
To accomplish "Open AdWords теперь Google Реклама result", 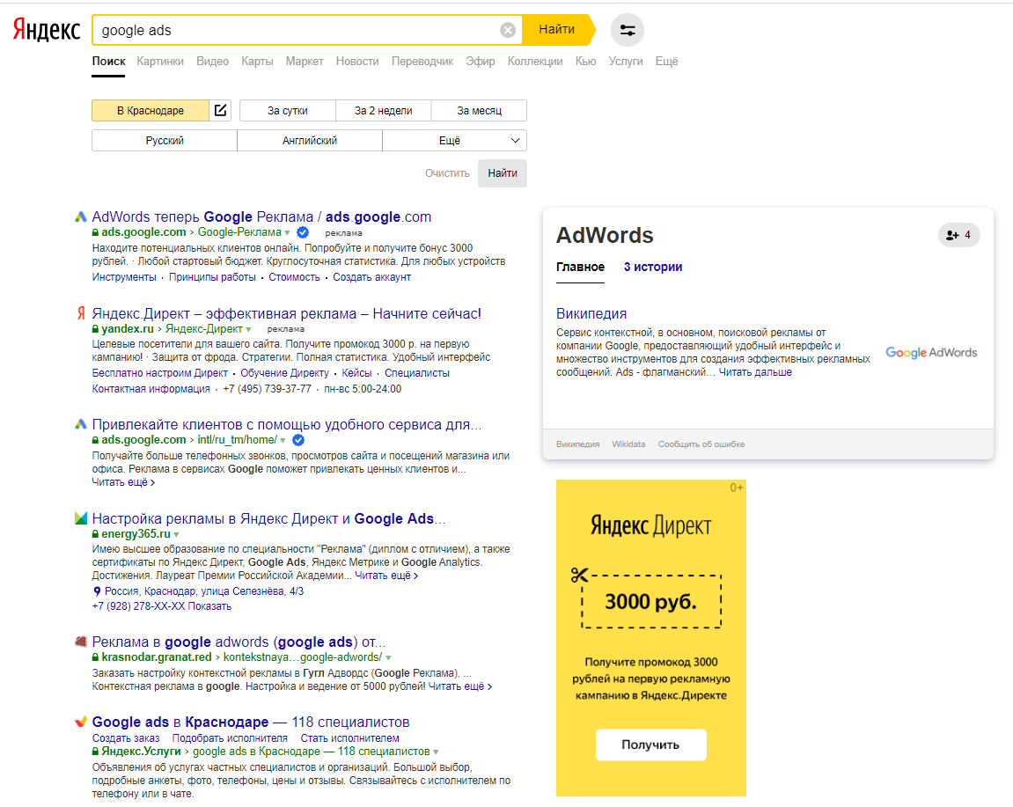I will [x=261, y=217].
